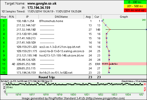Click IP 192.168.1.254
The image size is (147, 100).
pos(25,21)
